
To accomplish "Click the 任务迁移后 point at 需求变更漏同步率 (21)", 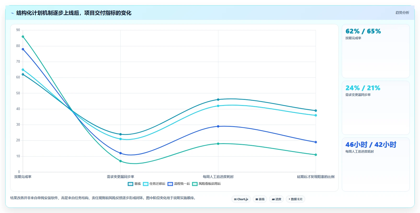I will point(121,139).
